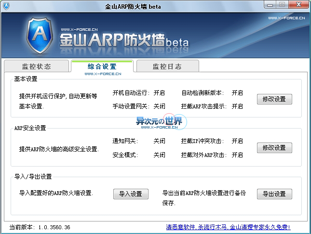The image size is (311, 234).
Task: Minimize the 金山ARP防火墙 window
Action: pos(270,5)
